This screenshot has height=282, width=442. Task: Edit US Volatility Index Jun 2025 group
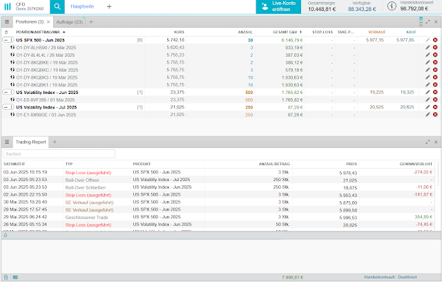point(427,92)
